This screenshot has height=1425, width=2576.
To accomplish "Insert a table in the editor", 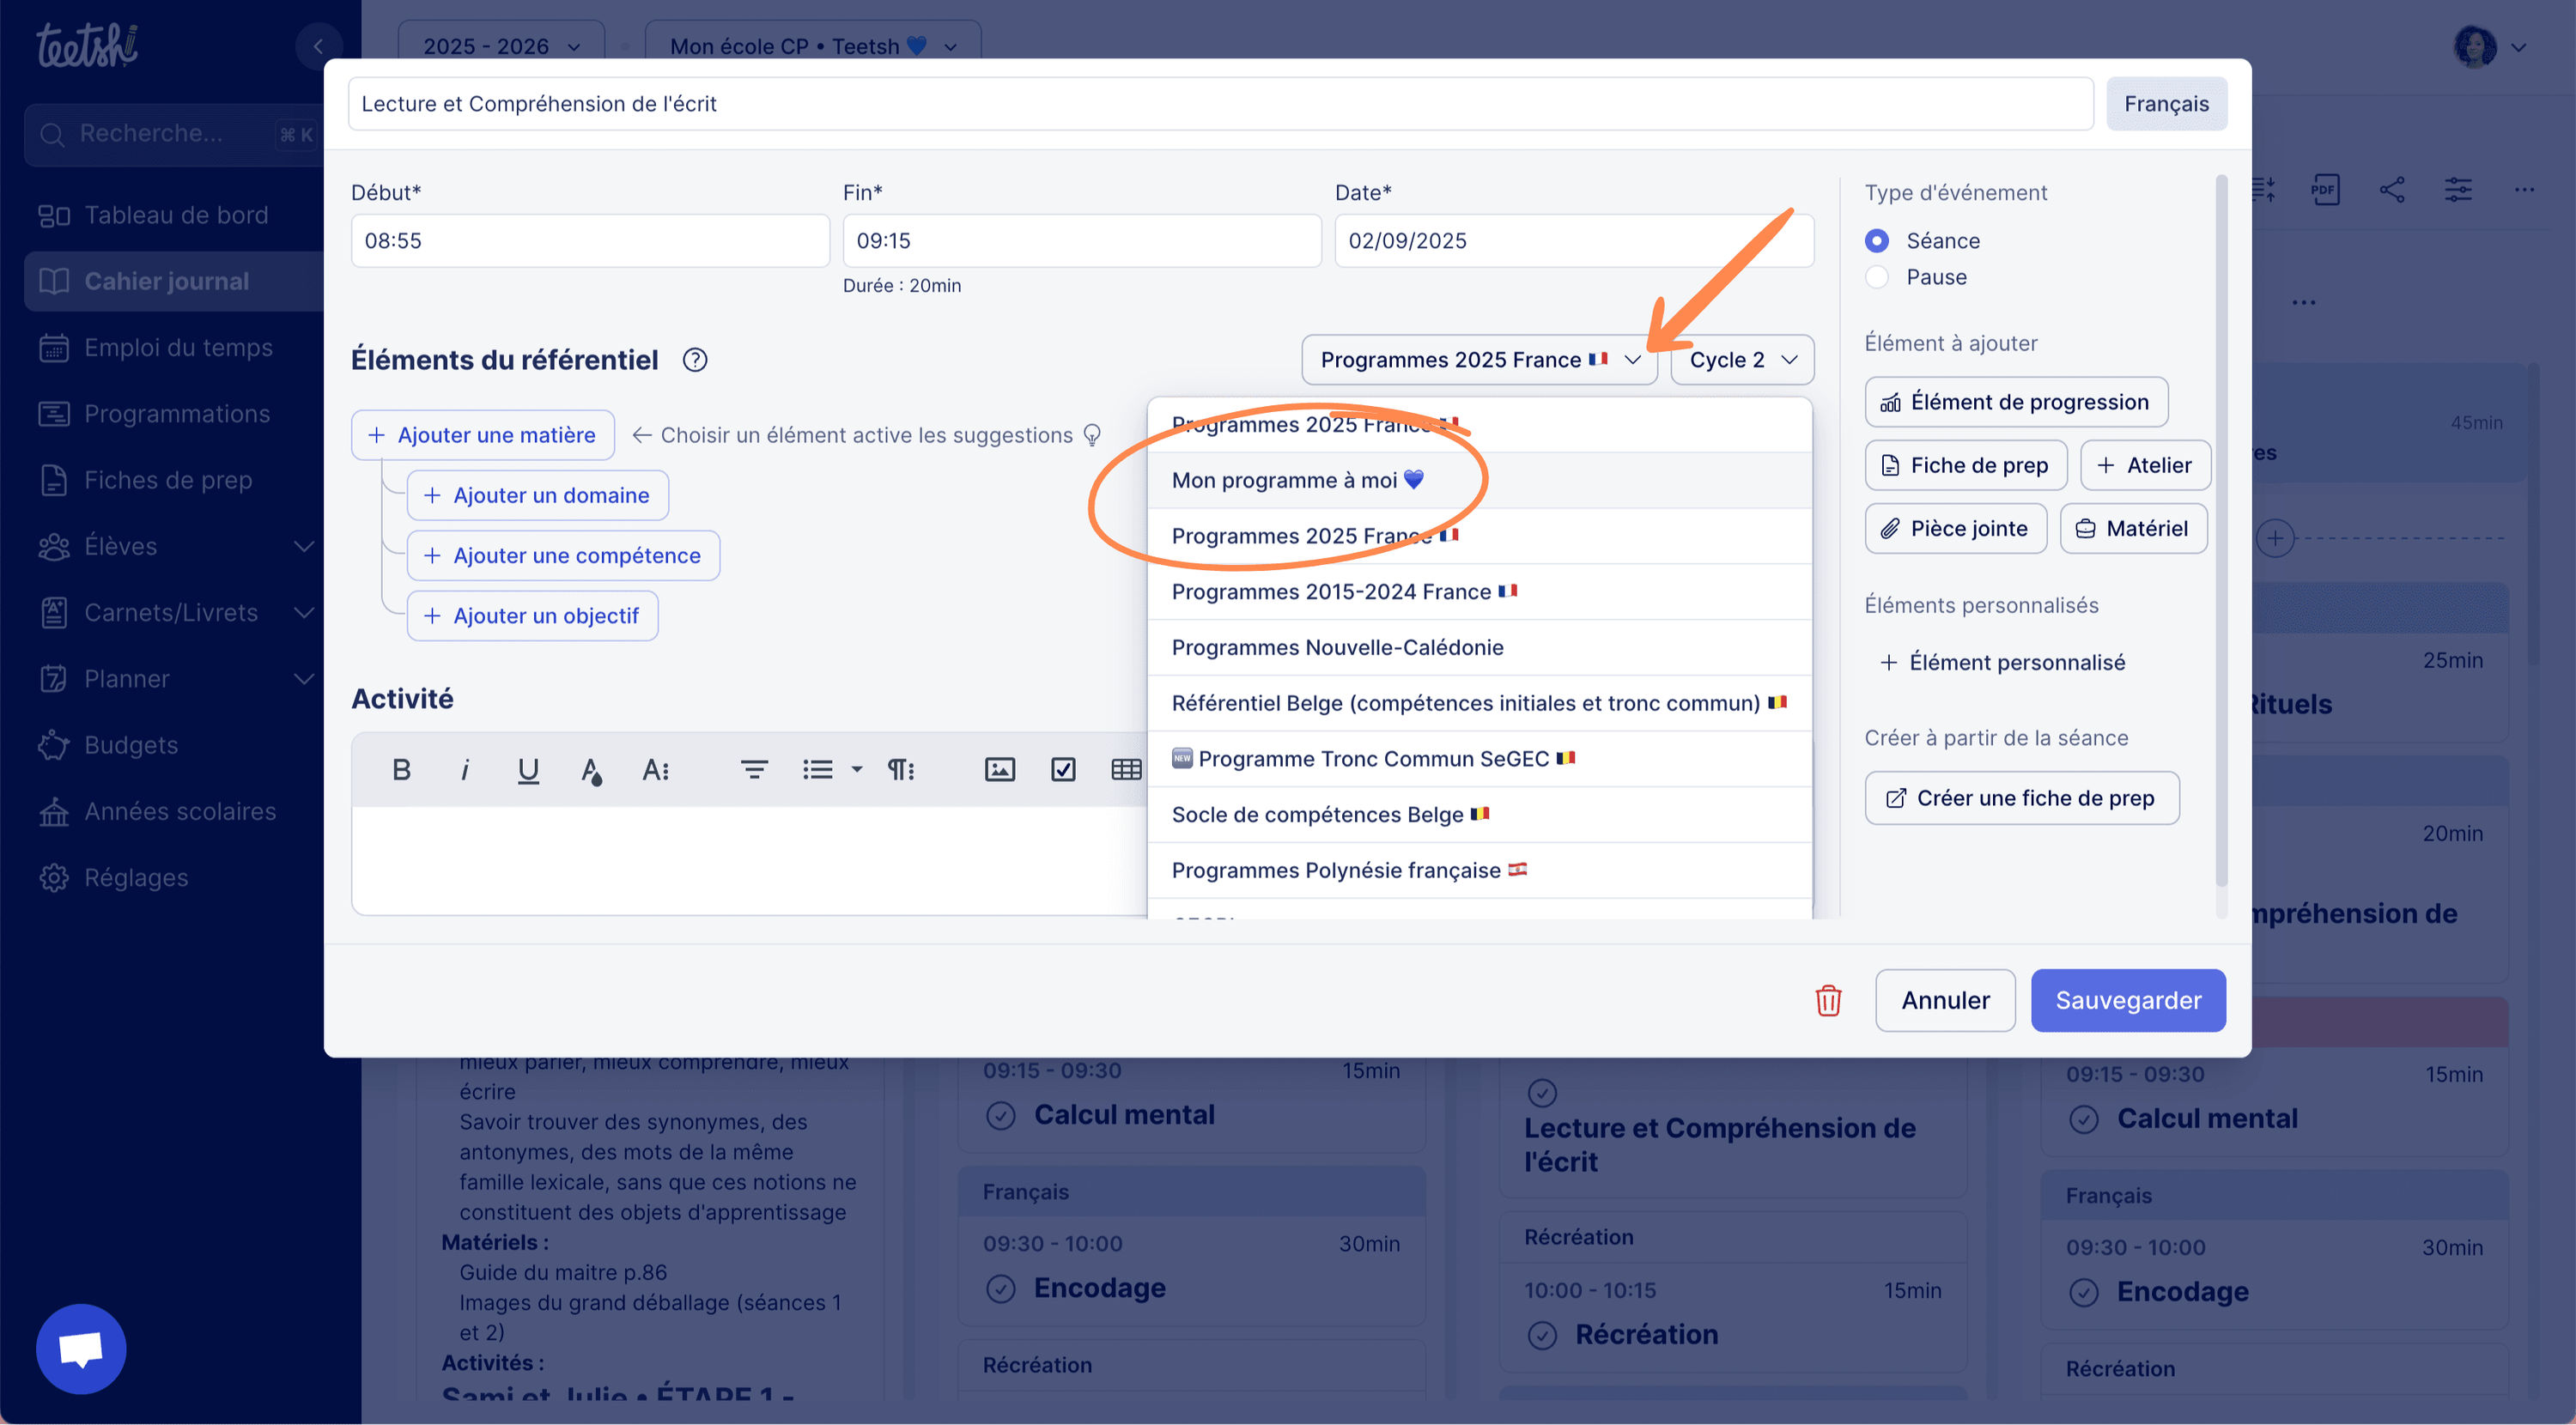I will pos(1126,769).
